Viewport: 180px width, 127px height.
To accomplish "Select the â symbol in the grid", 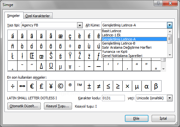I will tap(22, 35).
